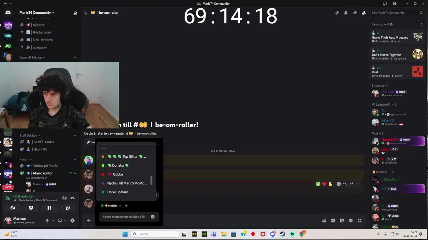Open the Maric74 Community server dropdown
This screenshot has width=428, height=240.
37,13
